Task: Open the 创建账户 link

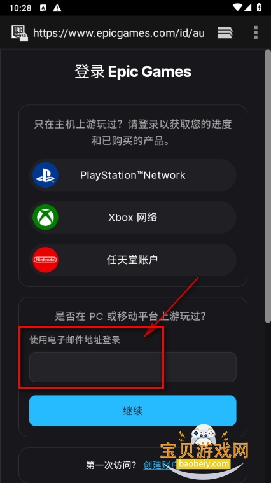Action: pos(159,465)
